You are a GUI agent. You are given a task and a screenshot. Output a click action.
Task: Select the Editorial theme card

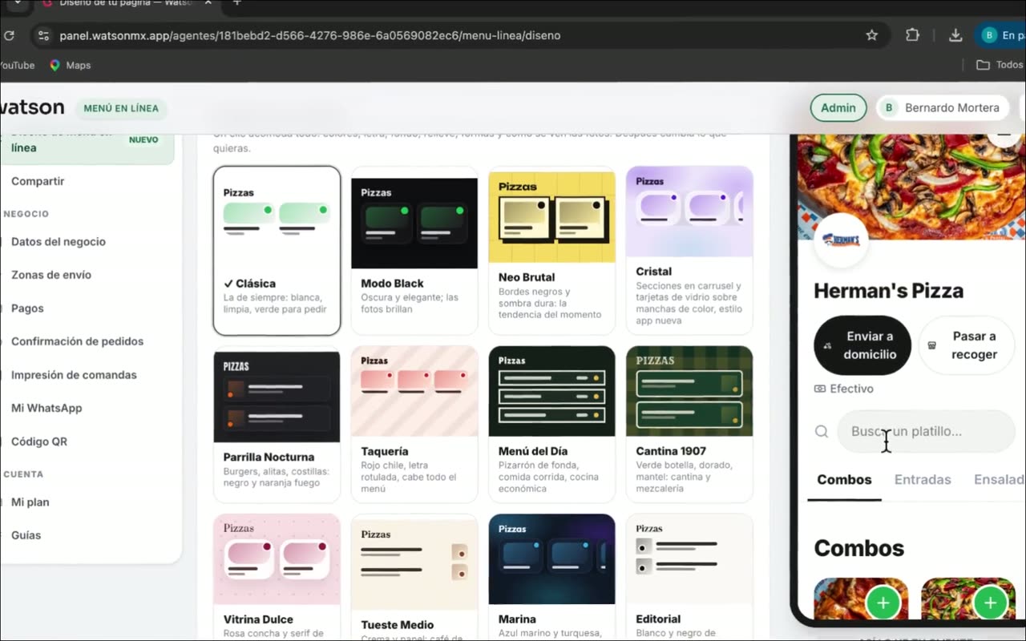click(689, 577)
